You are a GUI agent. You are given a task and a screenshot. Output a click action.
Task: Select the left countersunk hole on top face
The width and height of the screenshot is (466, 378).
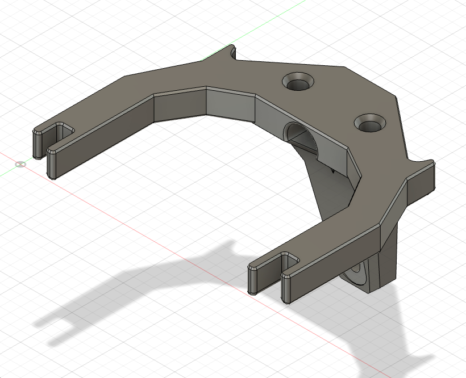pyautogui.click(x=298, y=83)
